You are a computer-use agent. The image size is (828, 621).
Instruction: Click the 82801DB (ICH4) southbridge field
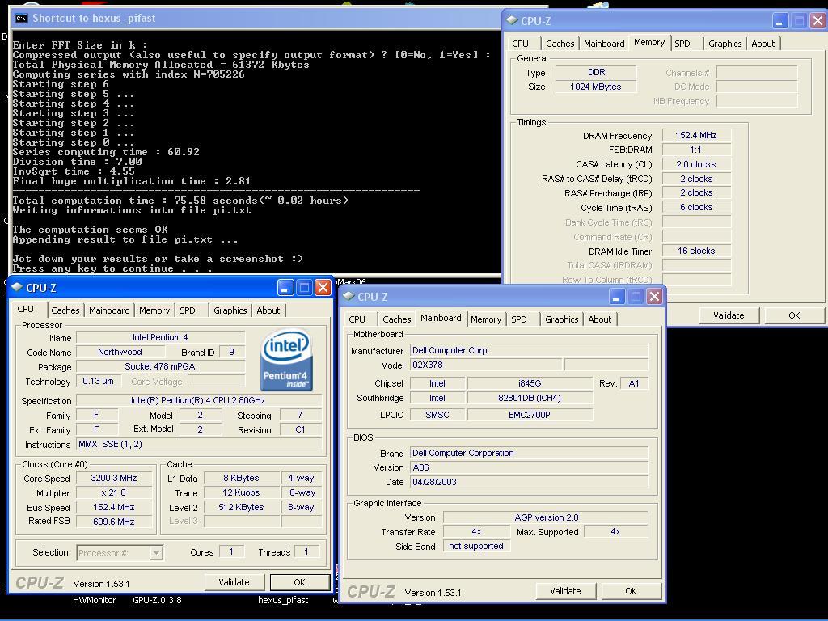[x=530, y=398]
